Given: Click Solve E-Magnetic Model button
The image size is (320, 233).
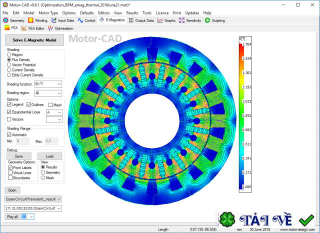Looking at the screenshot, I should 34,40.
